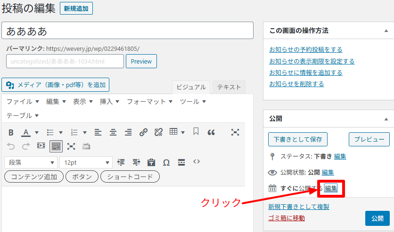Open the 12pt font size dropdown

click(x=86, y=162)
